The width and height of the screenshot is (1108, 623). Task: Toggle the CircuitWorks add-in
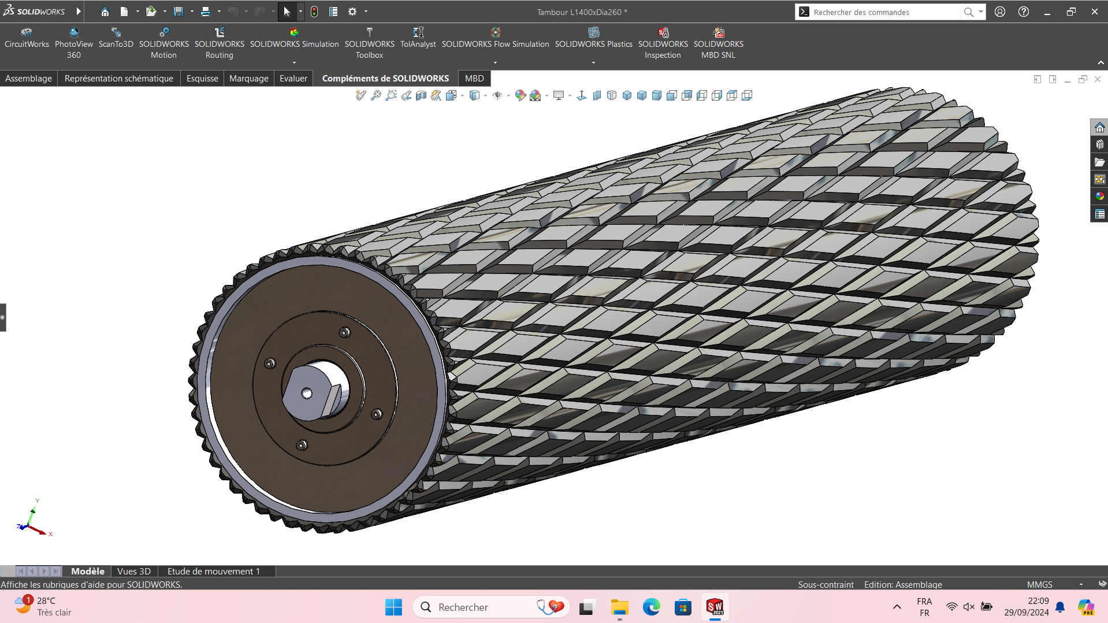(27, 38)
